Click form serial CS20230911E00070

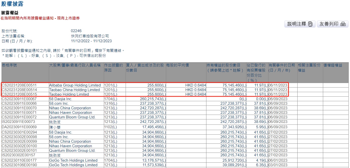(19, 108)
